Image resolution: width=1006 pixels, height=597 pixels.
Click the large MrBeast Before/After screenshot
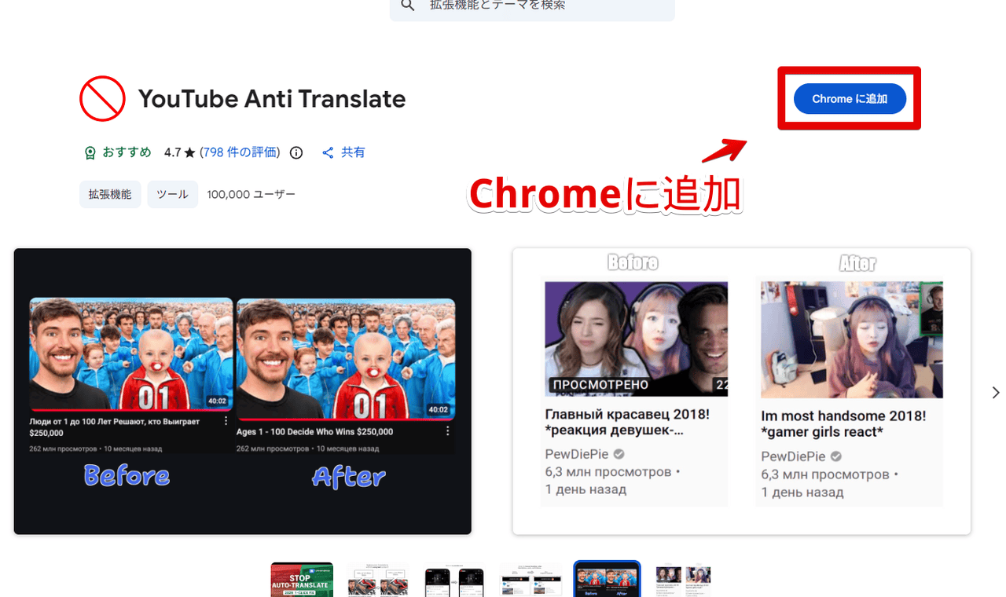242,391
